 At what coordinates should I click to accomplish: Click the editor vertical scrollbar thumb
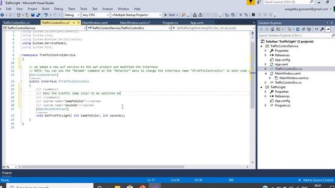pyautogui.click(x=252, y=76)
